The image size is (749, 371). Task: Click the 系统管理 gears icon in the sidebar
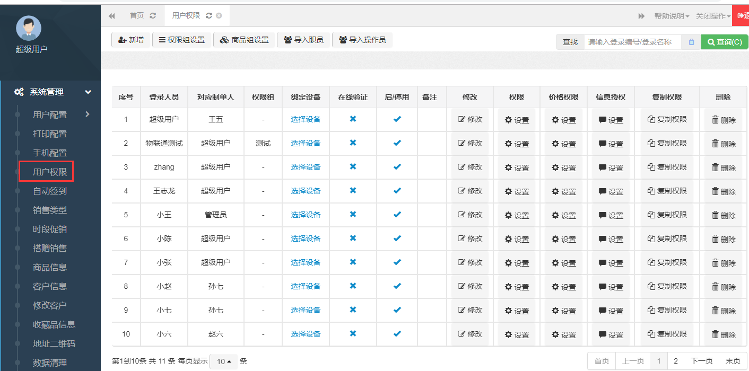click(19, 92)
